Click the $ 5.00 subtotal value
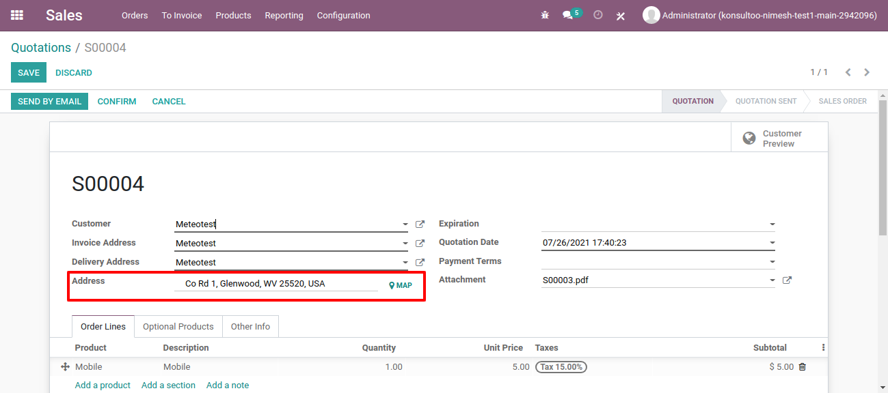888x393 pixels. click(781, 367)
